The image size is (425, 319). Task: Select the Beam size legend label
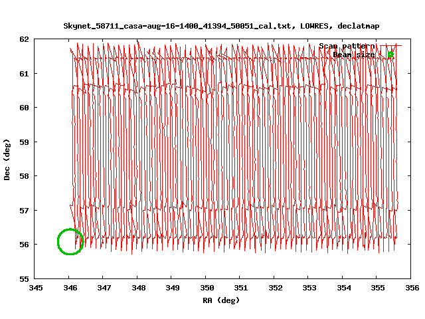click(354, 54)
